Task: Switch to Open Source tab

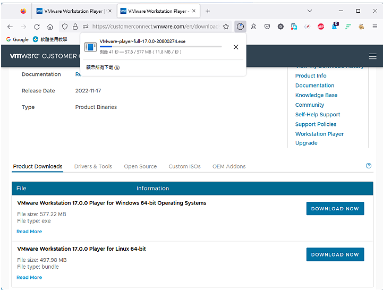Action: [x=140, y=166]
